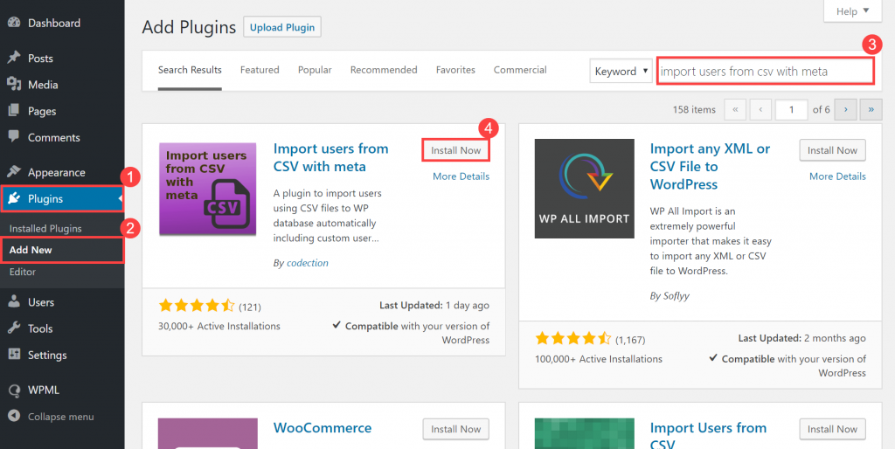Jump to last results page
Screen dimensions: 895x449
[x=871, y=109]
